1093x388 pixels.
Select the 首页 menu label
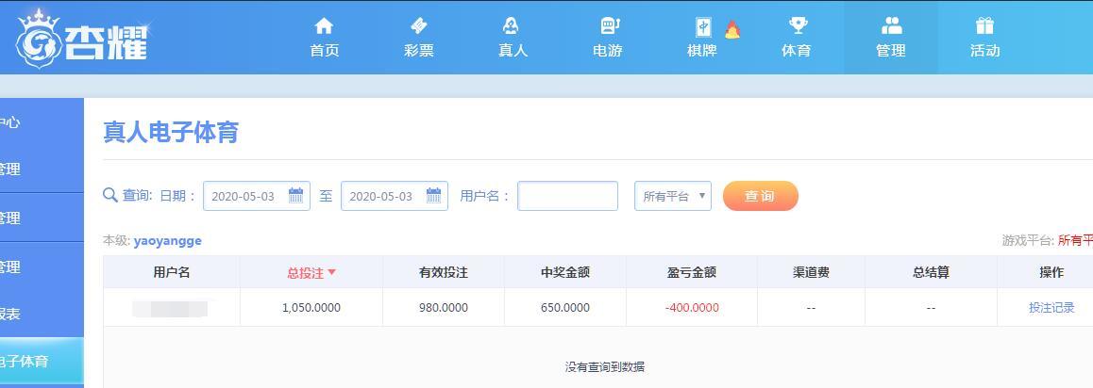coord(324,51)
